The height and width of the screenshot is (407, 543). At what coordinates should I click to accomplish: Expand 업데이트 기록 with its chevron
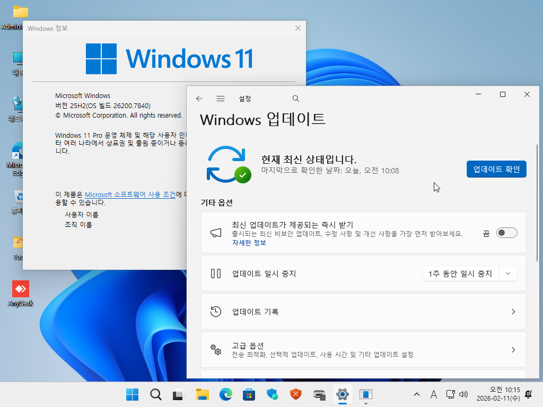pos(513,312)
